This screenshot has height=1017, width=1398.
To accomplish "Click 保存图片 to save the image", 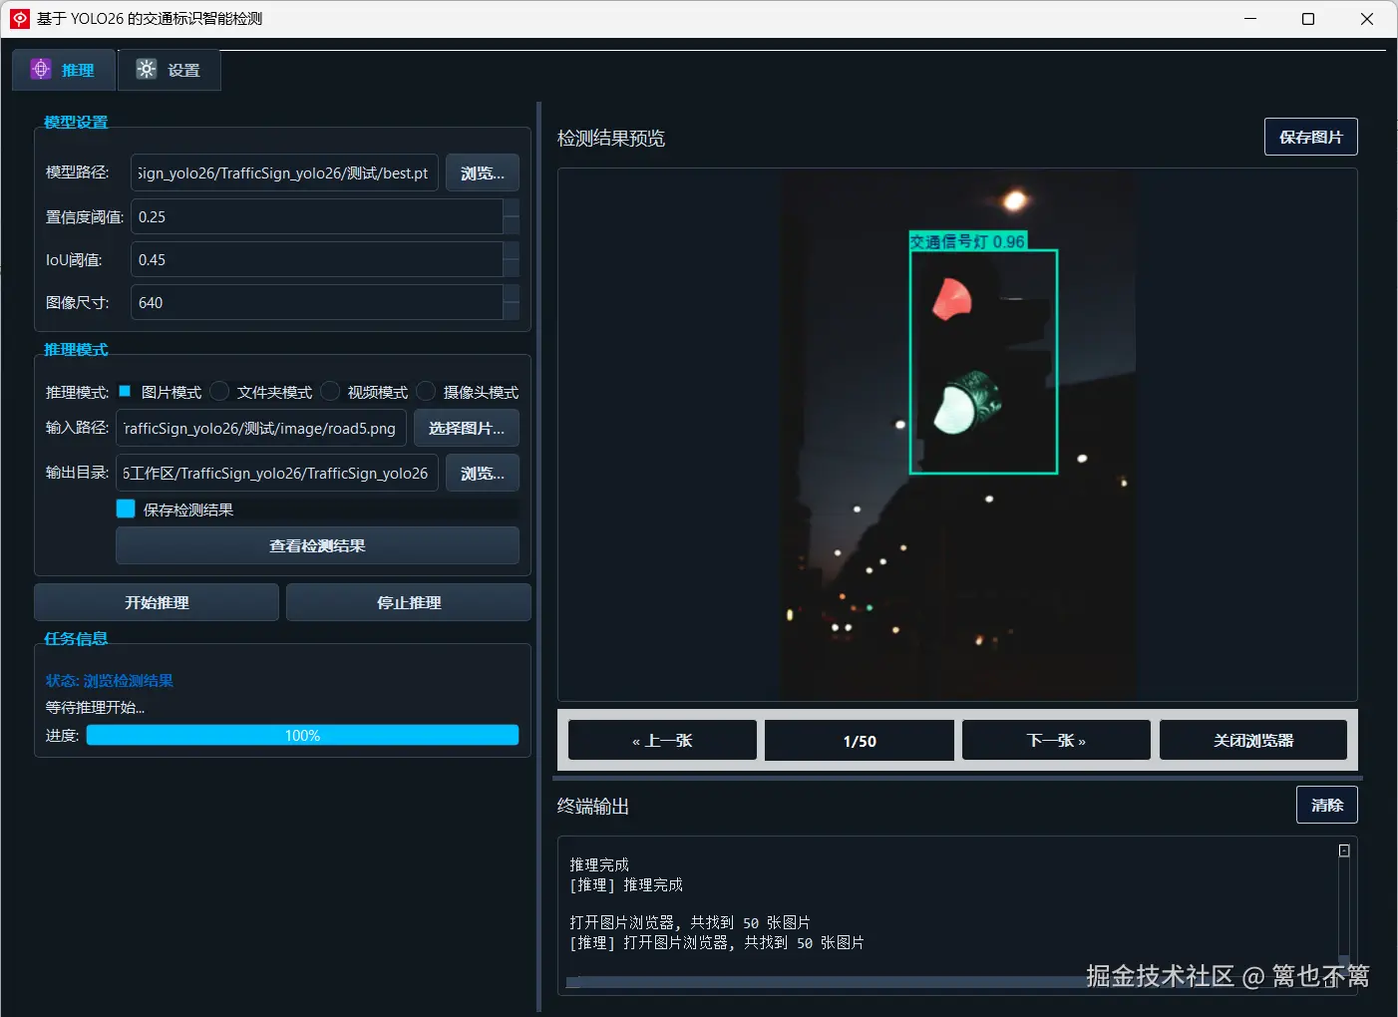I will (1310, 137).
